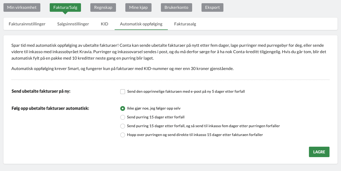Enable resending original invoice 5 days after due
The height and width of the screenshot is (171, 341).
[123, 92]
